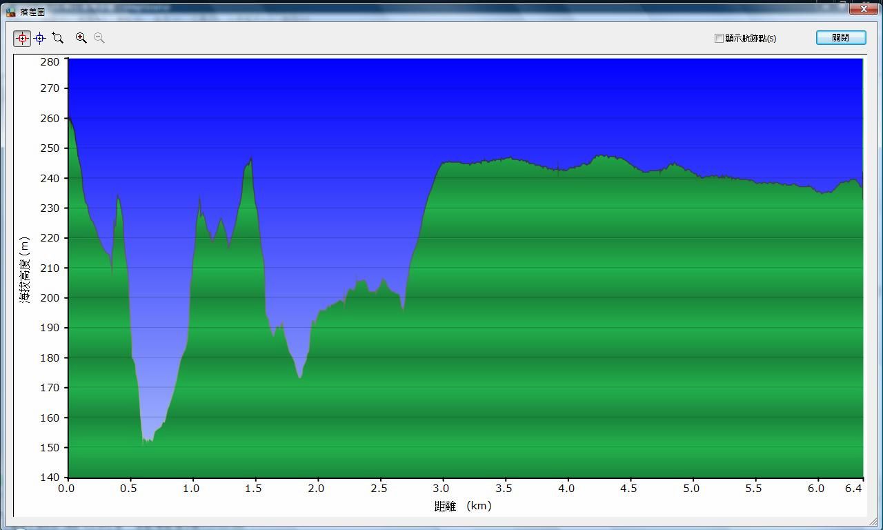Click the 140 elevation axis value
Screen dimensions: 883x530
click(50, 478)
